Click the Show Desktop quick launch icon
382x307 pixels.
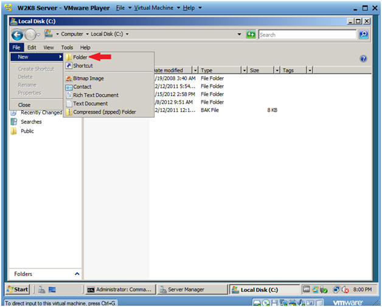[x=52, y=289]
